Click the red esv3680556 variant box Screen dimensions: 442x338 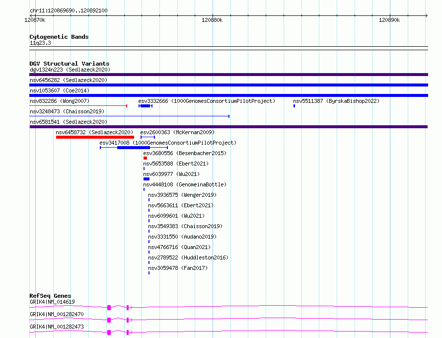point(145,158)
